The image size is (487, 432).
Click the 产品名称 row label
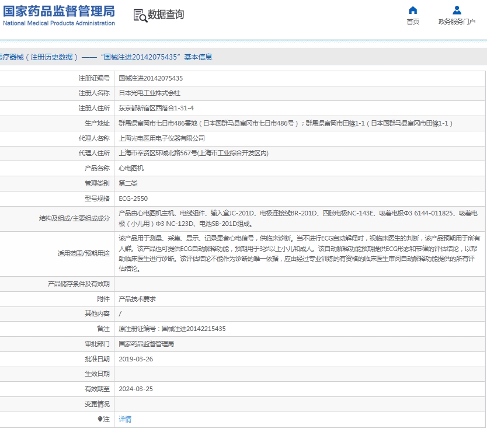click(97, 168)
